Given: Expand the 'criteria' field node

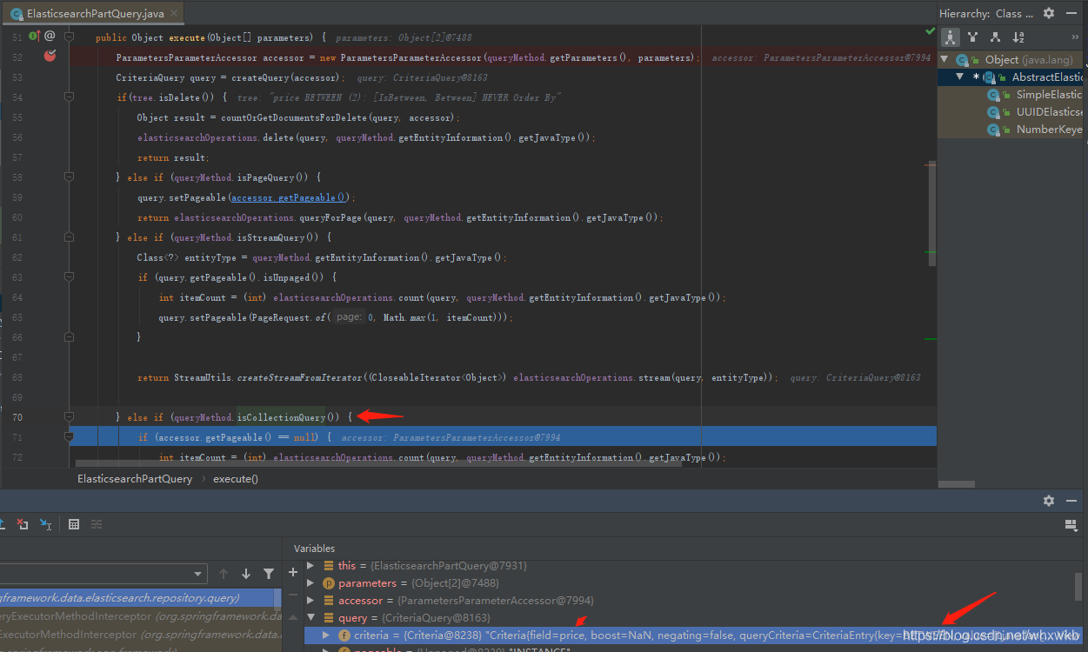Looking at the screenshot, I should [x=326, y=635].
